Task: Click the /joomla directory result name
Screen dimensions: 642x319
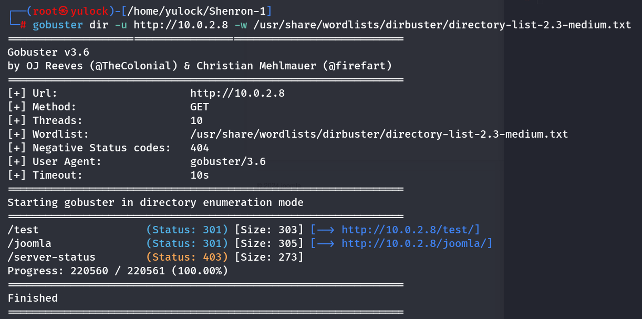Action: click(29, 243)
